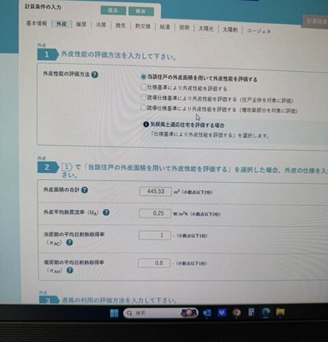Click help icon for 暖房期の平均日射熱取得率
328x342 pixels.
(x=70, y=270)
